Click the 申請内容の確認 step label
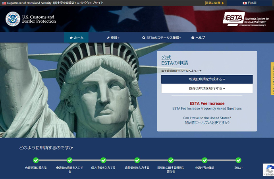This screenshot has width=274, height=179. (205, 167)
